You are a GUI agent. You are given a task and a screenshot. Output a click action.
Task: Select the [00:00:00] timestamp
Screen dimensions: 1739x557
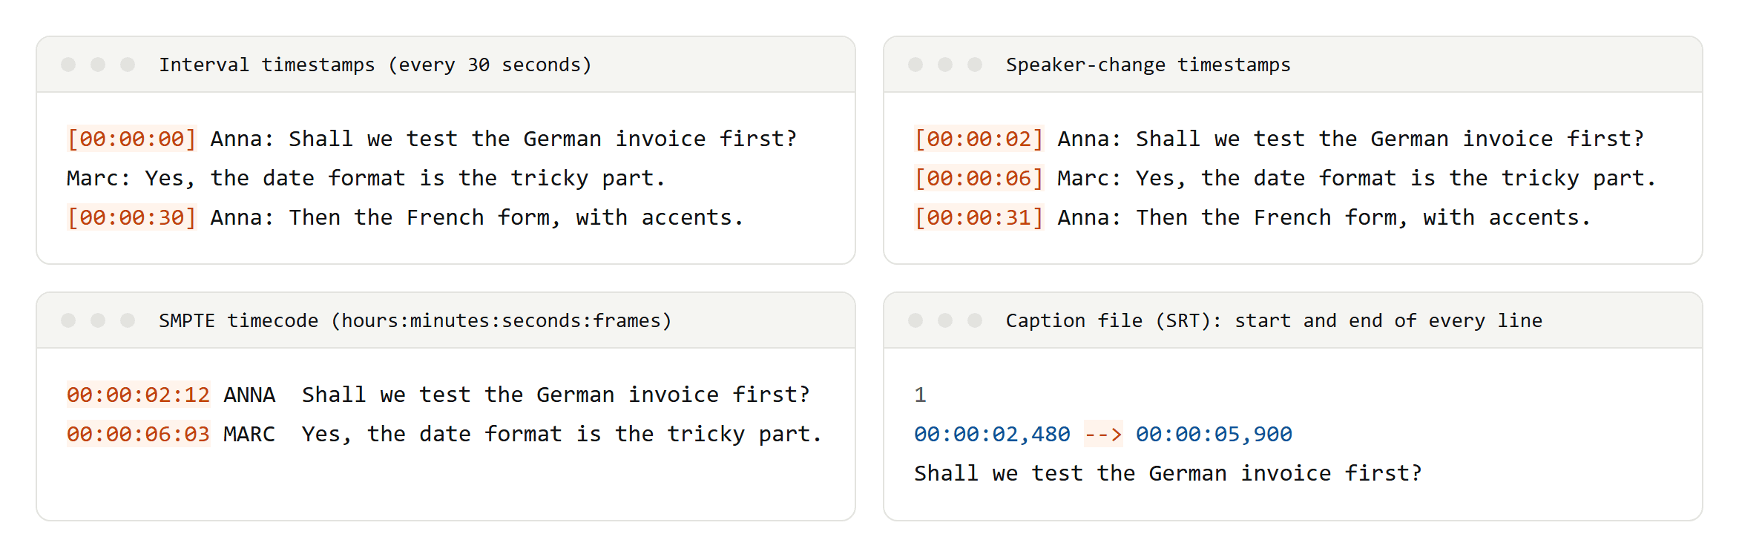(x=131, y=139)
